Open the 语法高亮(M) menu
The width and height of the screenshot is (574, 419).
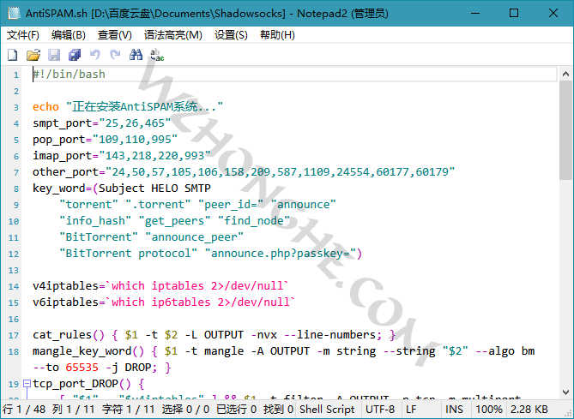point(172,35)
